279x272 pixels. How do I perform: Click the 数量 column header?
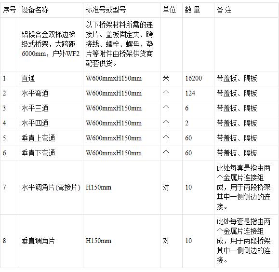tap(198, 10)
